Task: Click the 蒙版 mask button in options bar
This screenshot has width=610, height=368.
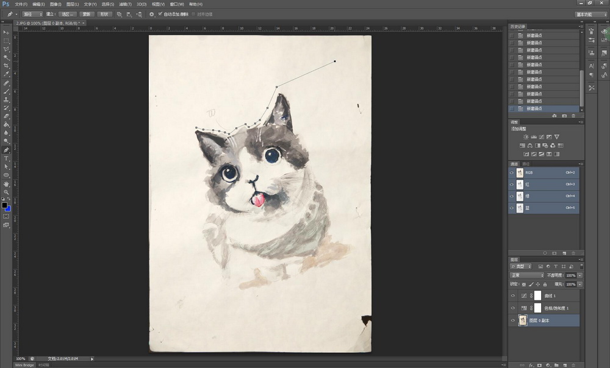Action: [x=87, y=15]
